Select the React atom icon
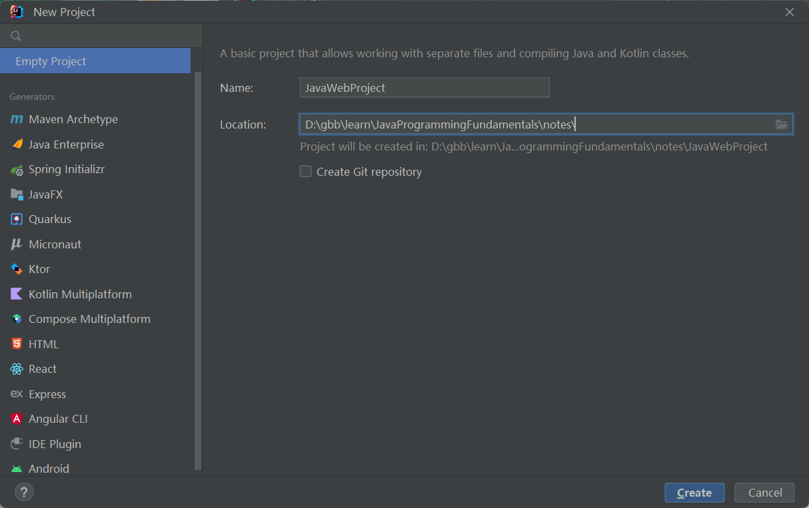 (x=17, y=369)
